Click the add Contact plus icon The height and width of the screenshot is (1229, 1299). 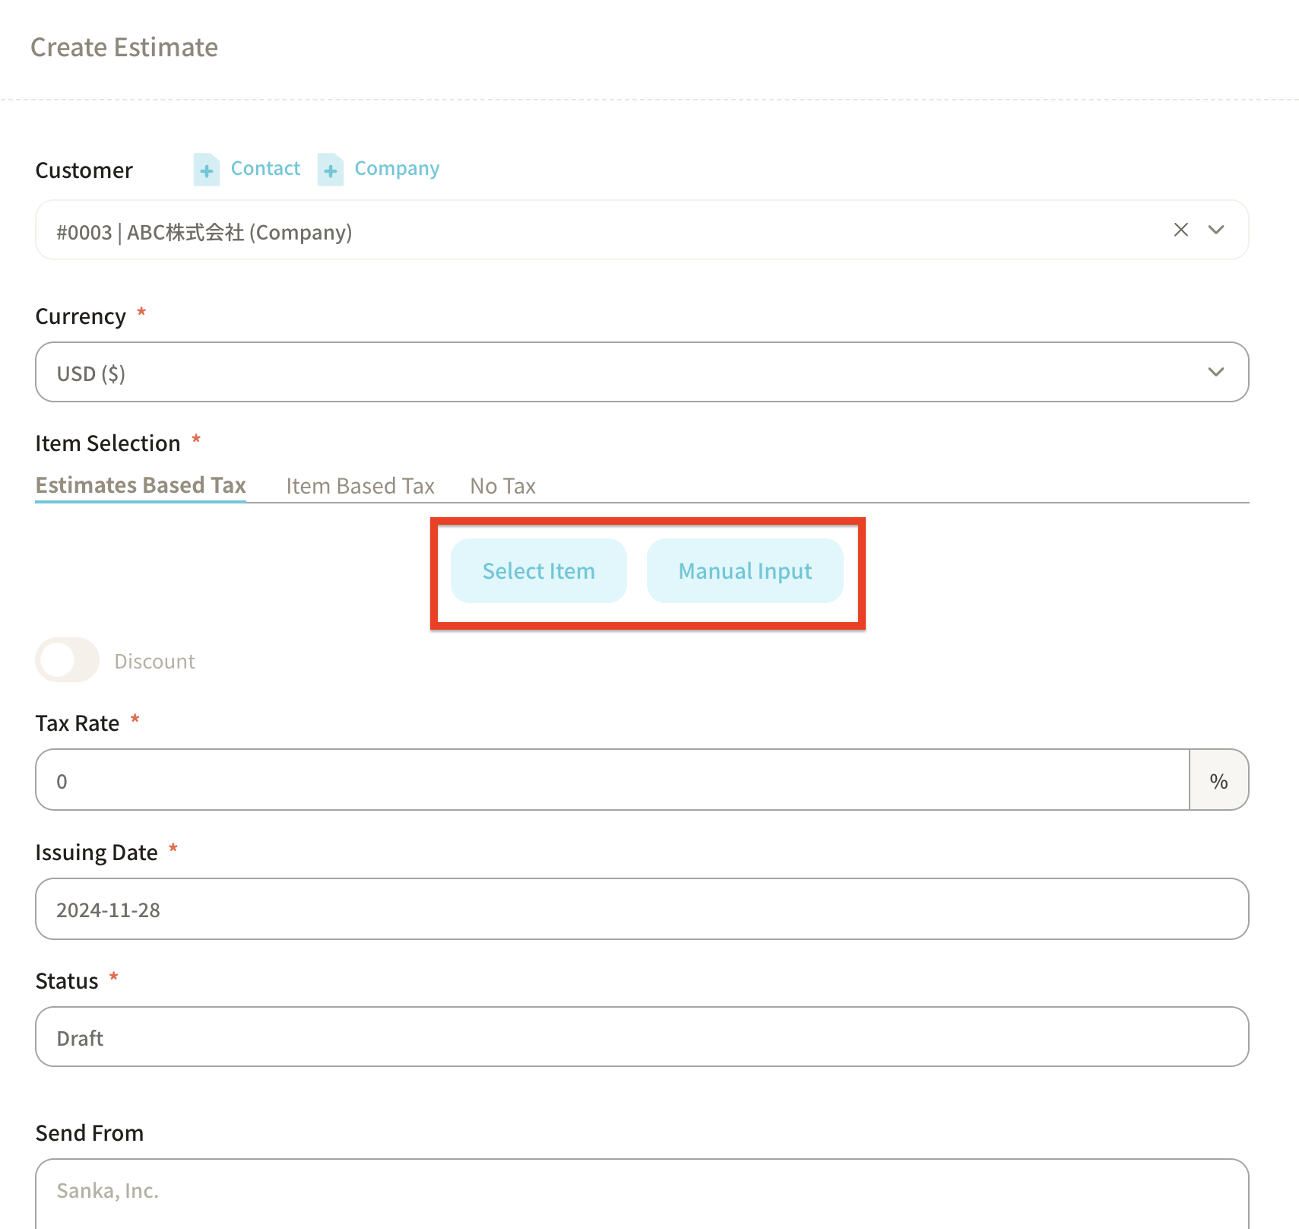(206, 170)
